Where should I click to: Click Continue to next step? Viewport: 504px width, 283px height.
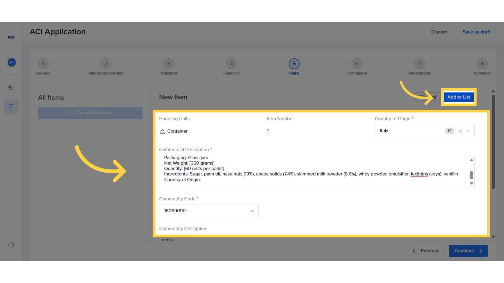[468, 251]
